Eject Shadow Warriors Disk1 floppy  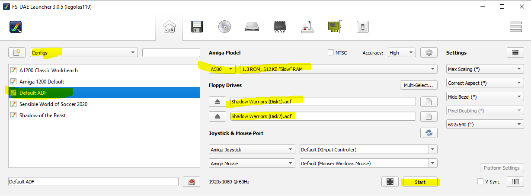218,102
